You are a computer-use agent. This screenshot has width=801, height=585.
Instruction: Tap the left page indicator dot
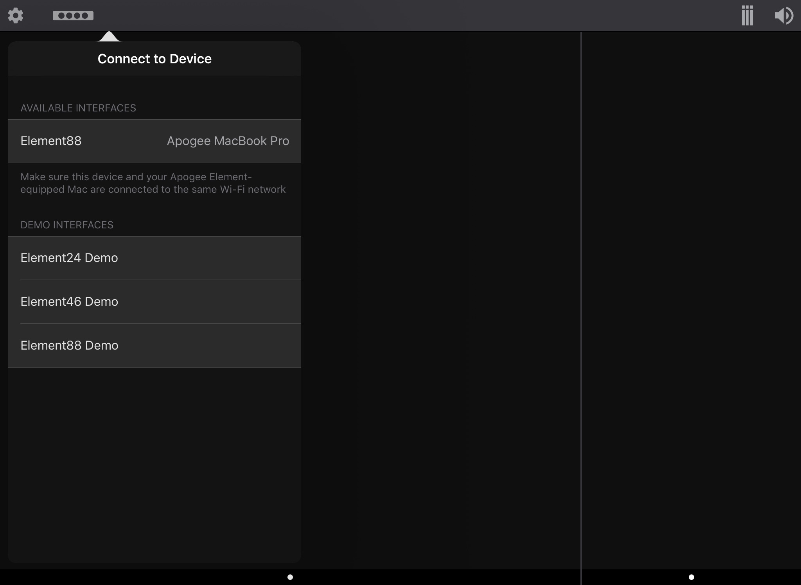(290, 577)
